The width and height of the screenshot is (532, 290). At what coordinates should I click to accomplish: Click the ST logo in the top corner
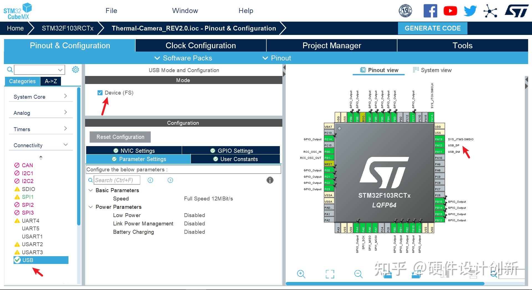516,11
